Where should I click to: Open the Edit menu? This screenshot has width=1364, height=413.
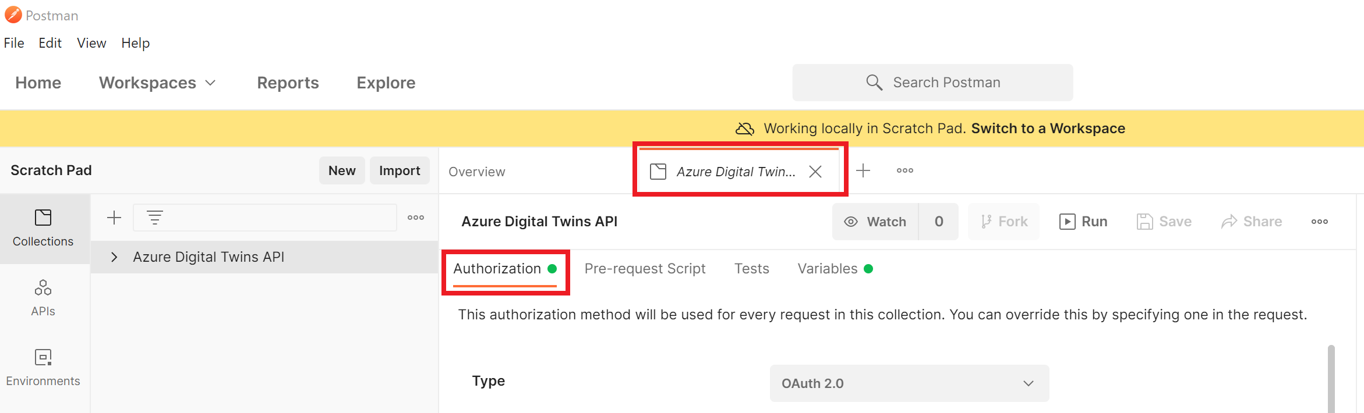(50, 43)
